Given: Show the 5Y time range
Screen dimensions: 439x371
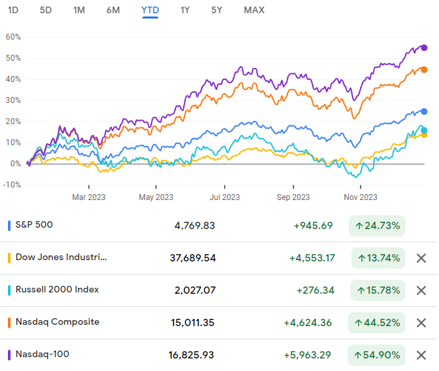Looking at the screenshot, I should click(217, 10).
